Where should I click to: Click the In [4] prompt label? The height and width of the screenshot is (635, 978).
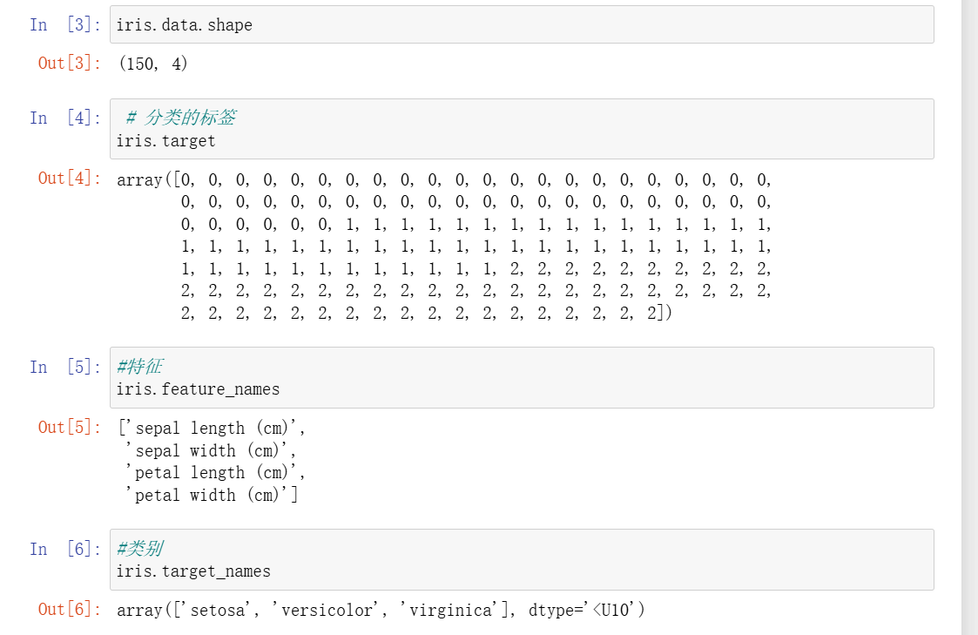pos(64,118)
